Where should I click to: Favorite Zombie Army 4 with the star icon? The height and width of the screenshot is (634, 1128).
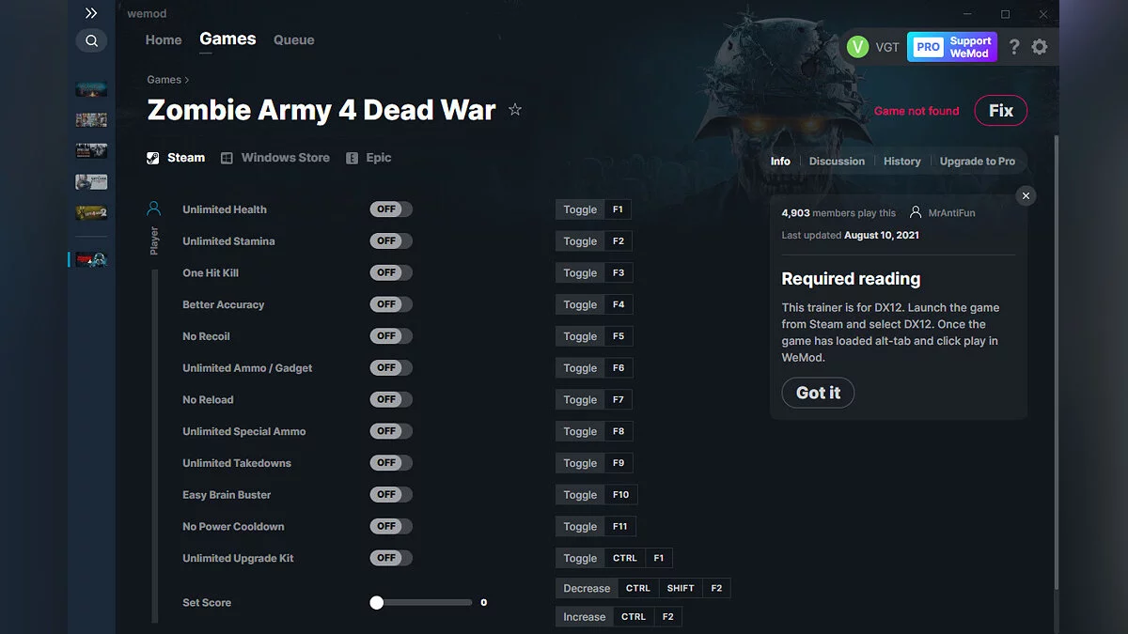514,109
